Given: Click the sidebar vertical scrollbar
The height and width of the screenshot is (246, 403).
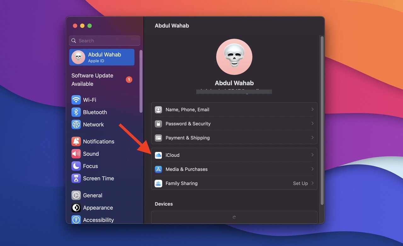Looking at the screenshot, I should (141, 81).
